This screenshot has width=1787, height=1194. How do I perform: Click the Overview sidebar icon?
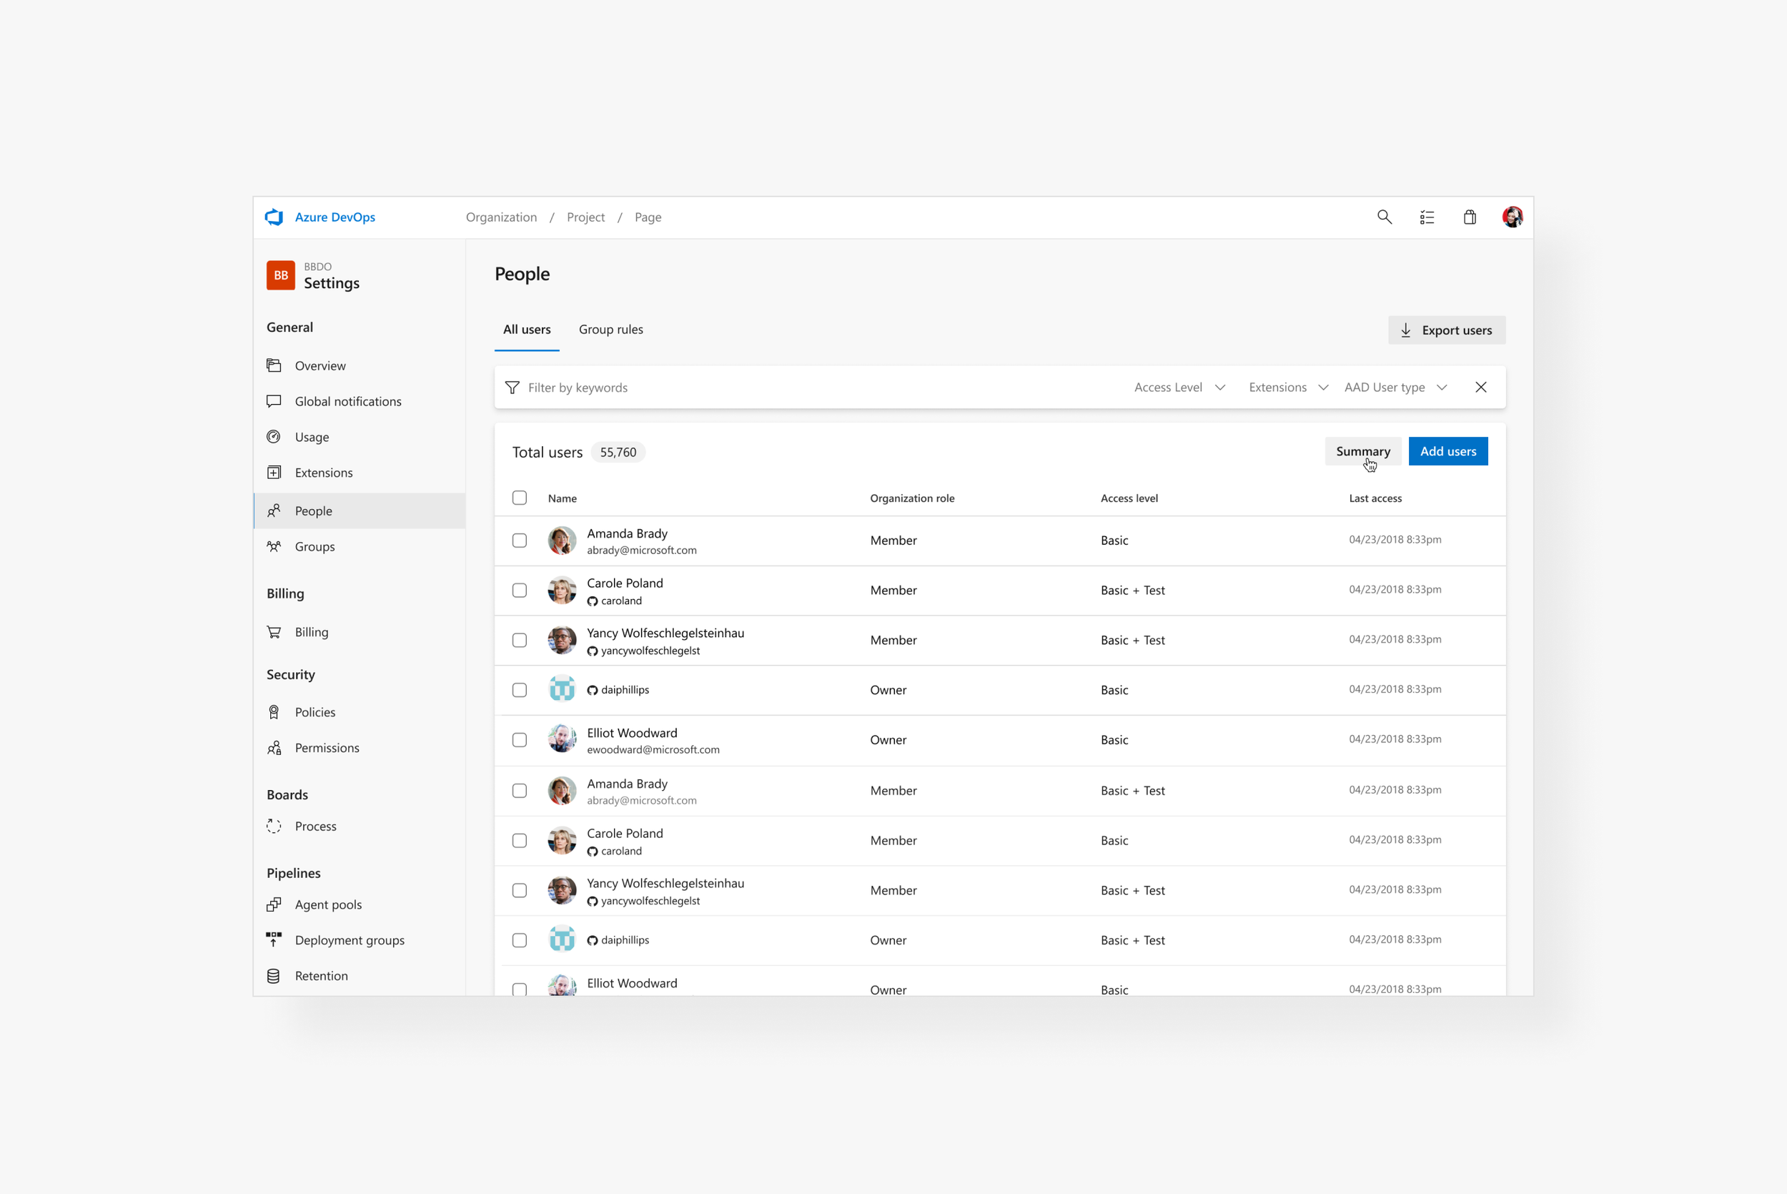[x=274, y=365]
